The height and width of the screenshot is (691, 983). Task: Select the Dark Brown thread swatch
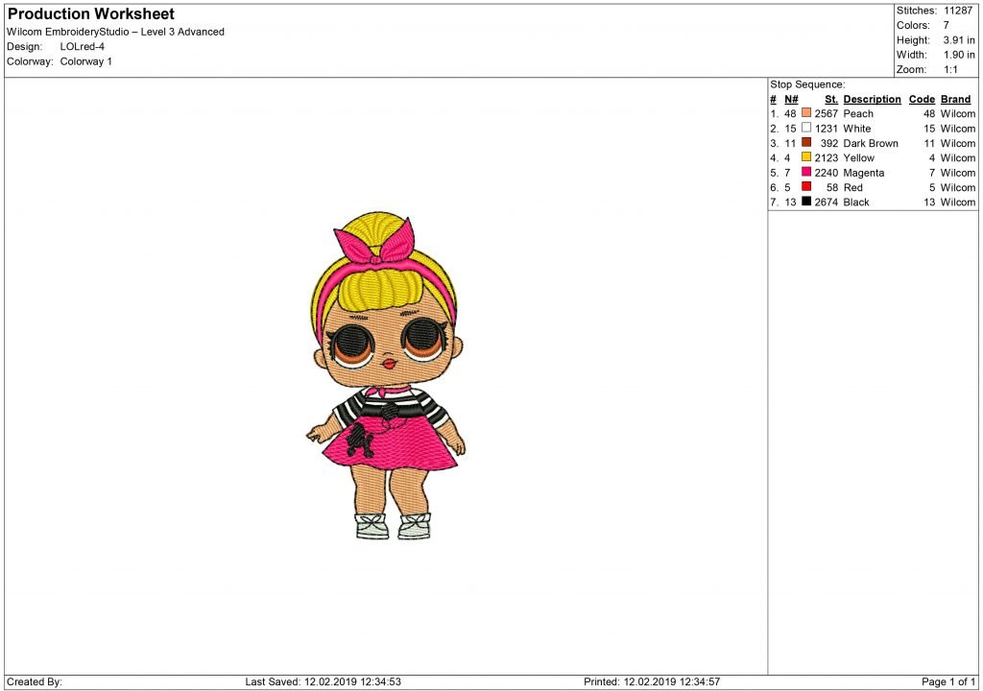click(805, 143)
